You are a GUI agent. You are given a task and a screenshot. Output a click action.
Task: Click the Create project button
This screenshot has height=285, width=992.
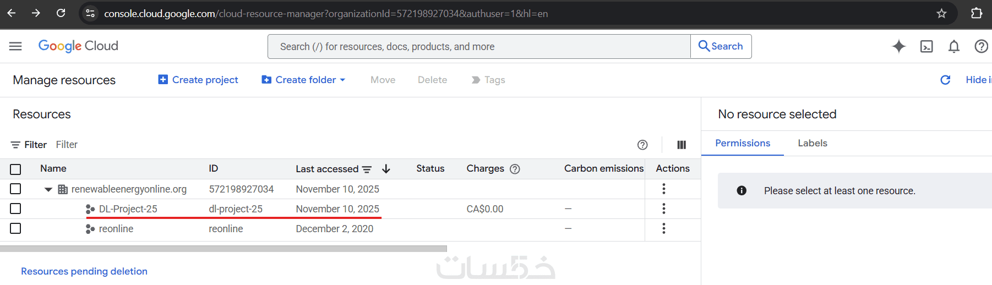tap(198, 80)
